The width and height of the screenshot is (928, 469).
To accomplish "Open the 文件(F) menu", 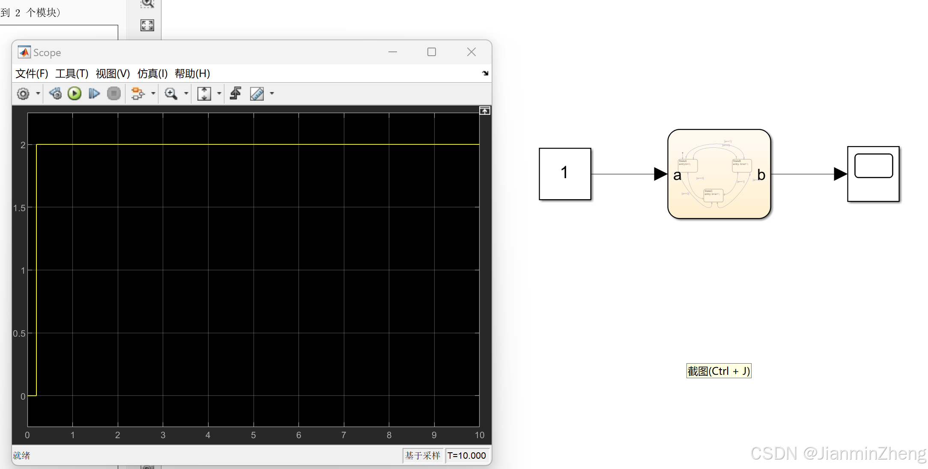I will [x=31, y=73].
